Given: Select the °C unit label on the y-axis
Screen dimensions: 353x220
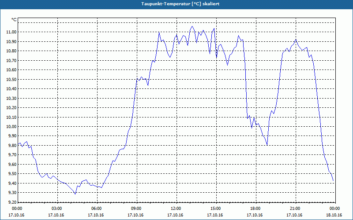Looking at the screenshot, I should click(x=14, y=20).
